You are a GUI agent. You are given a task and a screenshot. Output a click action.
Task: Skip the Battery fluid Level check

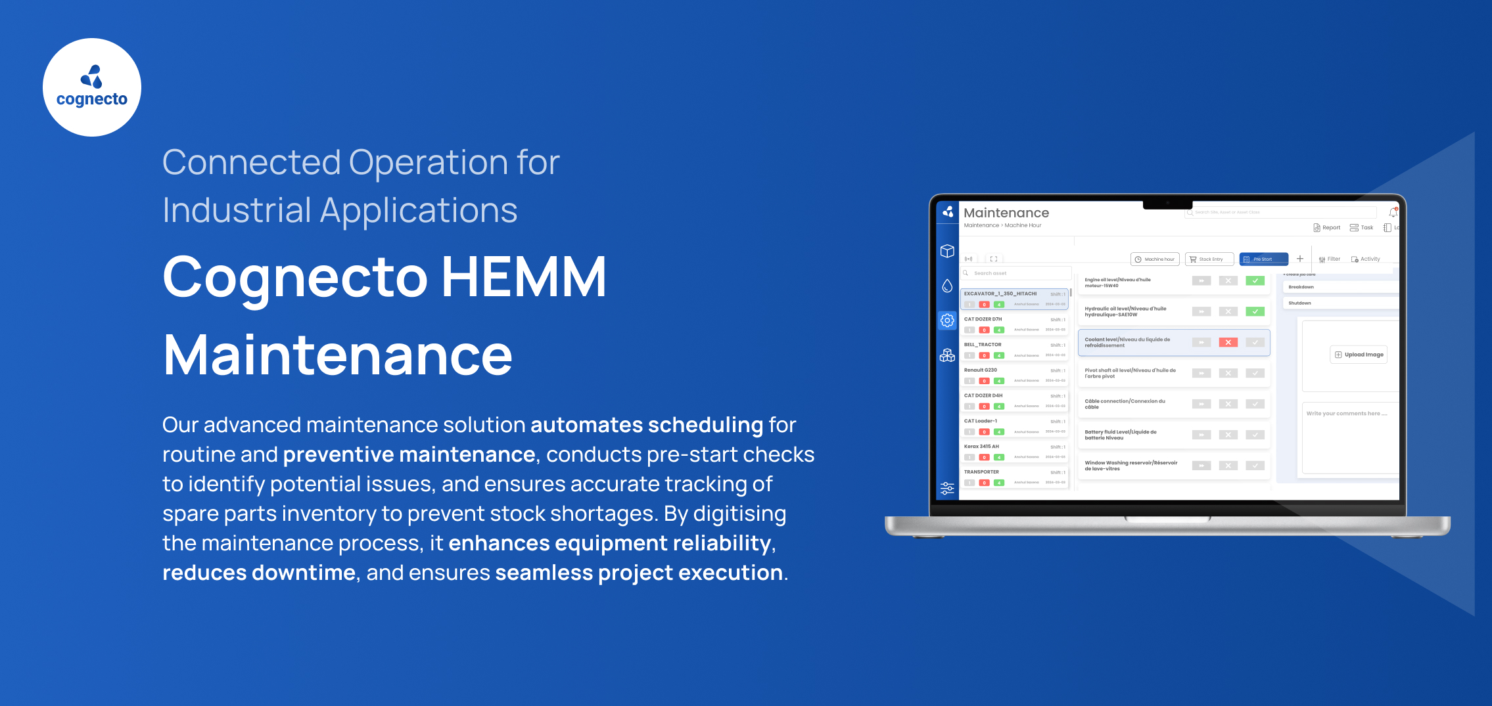click(1201, 435)
